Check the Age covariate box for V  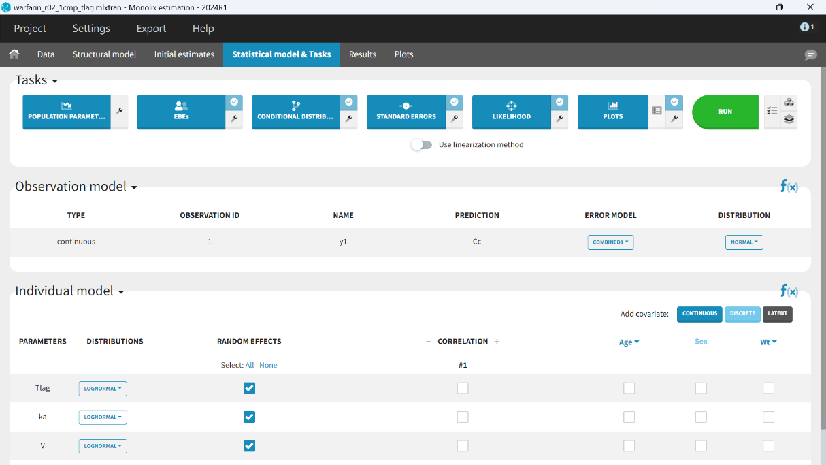(629, 445)
